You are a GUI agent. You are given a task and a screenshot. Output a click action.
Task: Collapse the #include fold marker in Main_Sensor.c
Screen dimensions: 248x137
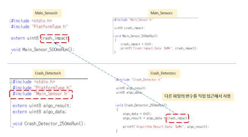pos(113,20)
